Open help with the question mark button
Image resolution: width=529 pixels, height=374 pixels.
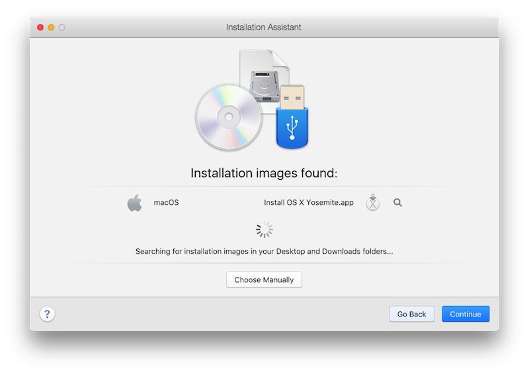pos(47,314)
